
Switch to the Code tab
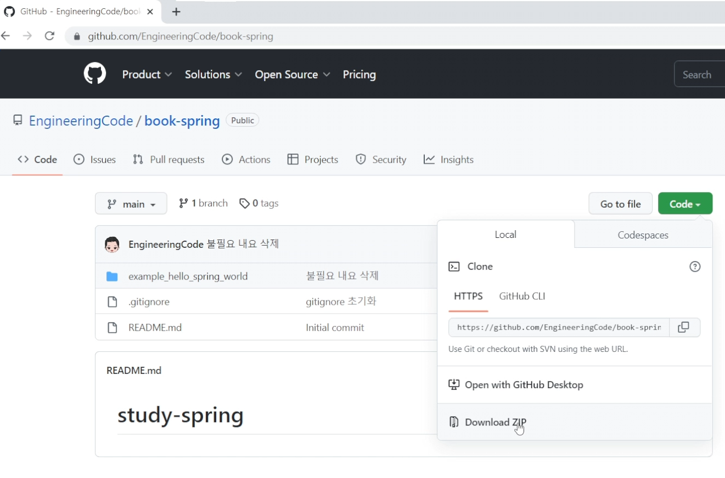(37, 160)
